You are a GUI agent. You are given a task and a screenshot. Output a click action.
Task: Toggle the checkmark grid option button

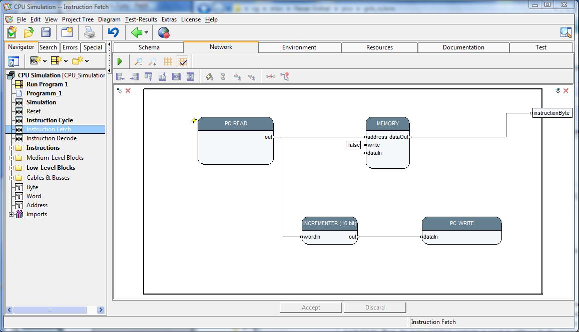click(x=183, y=61)
